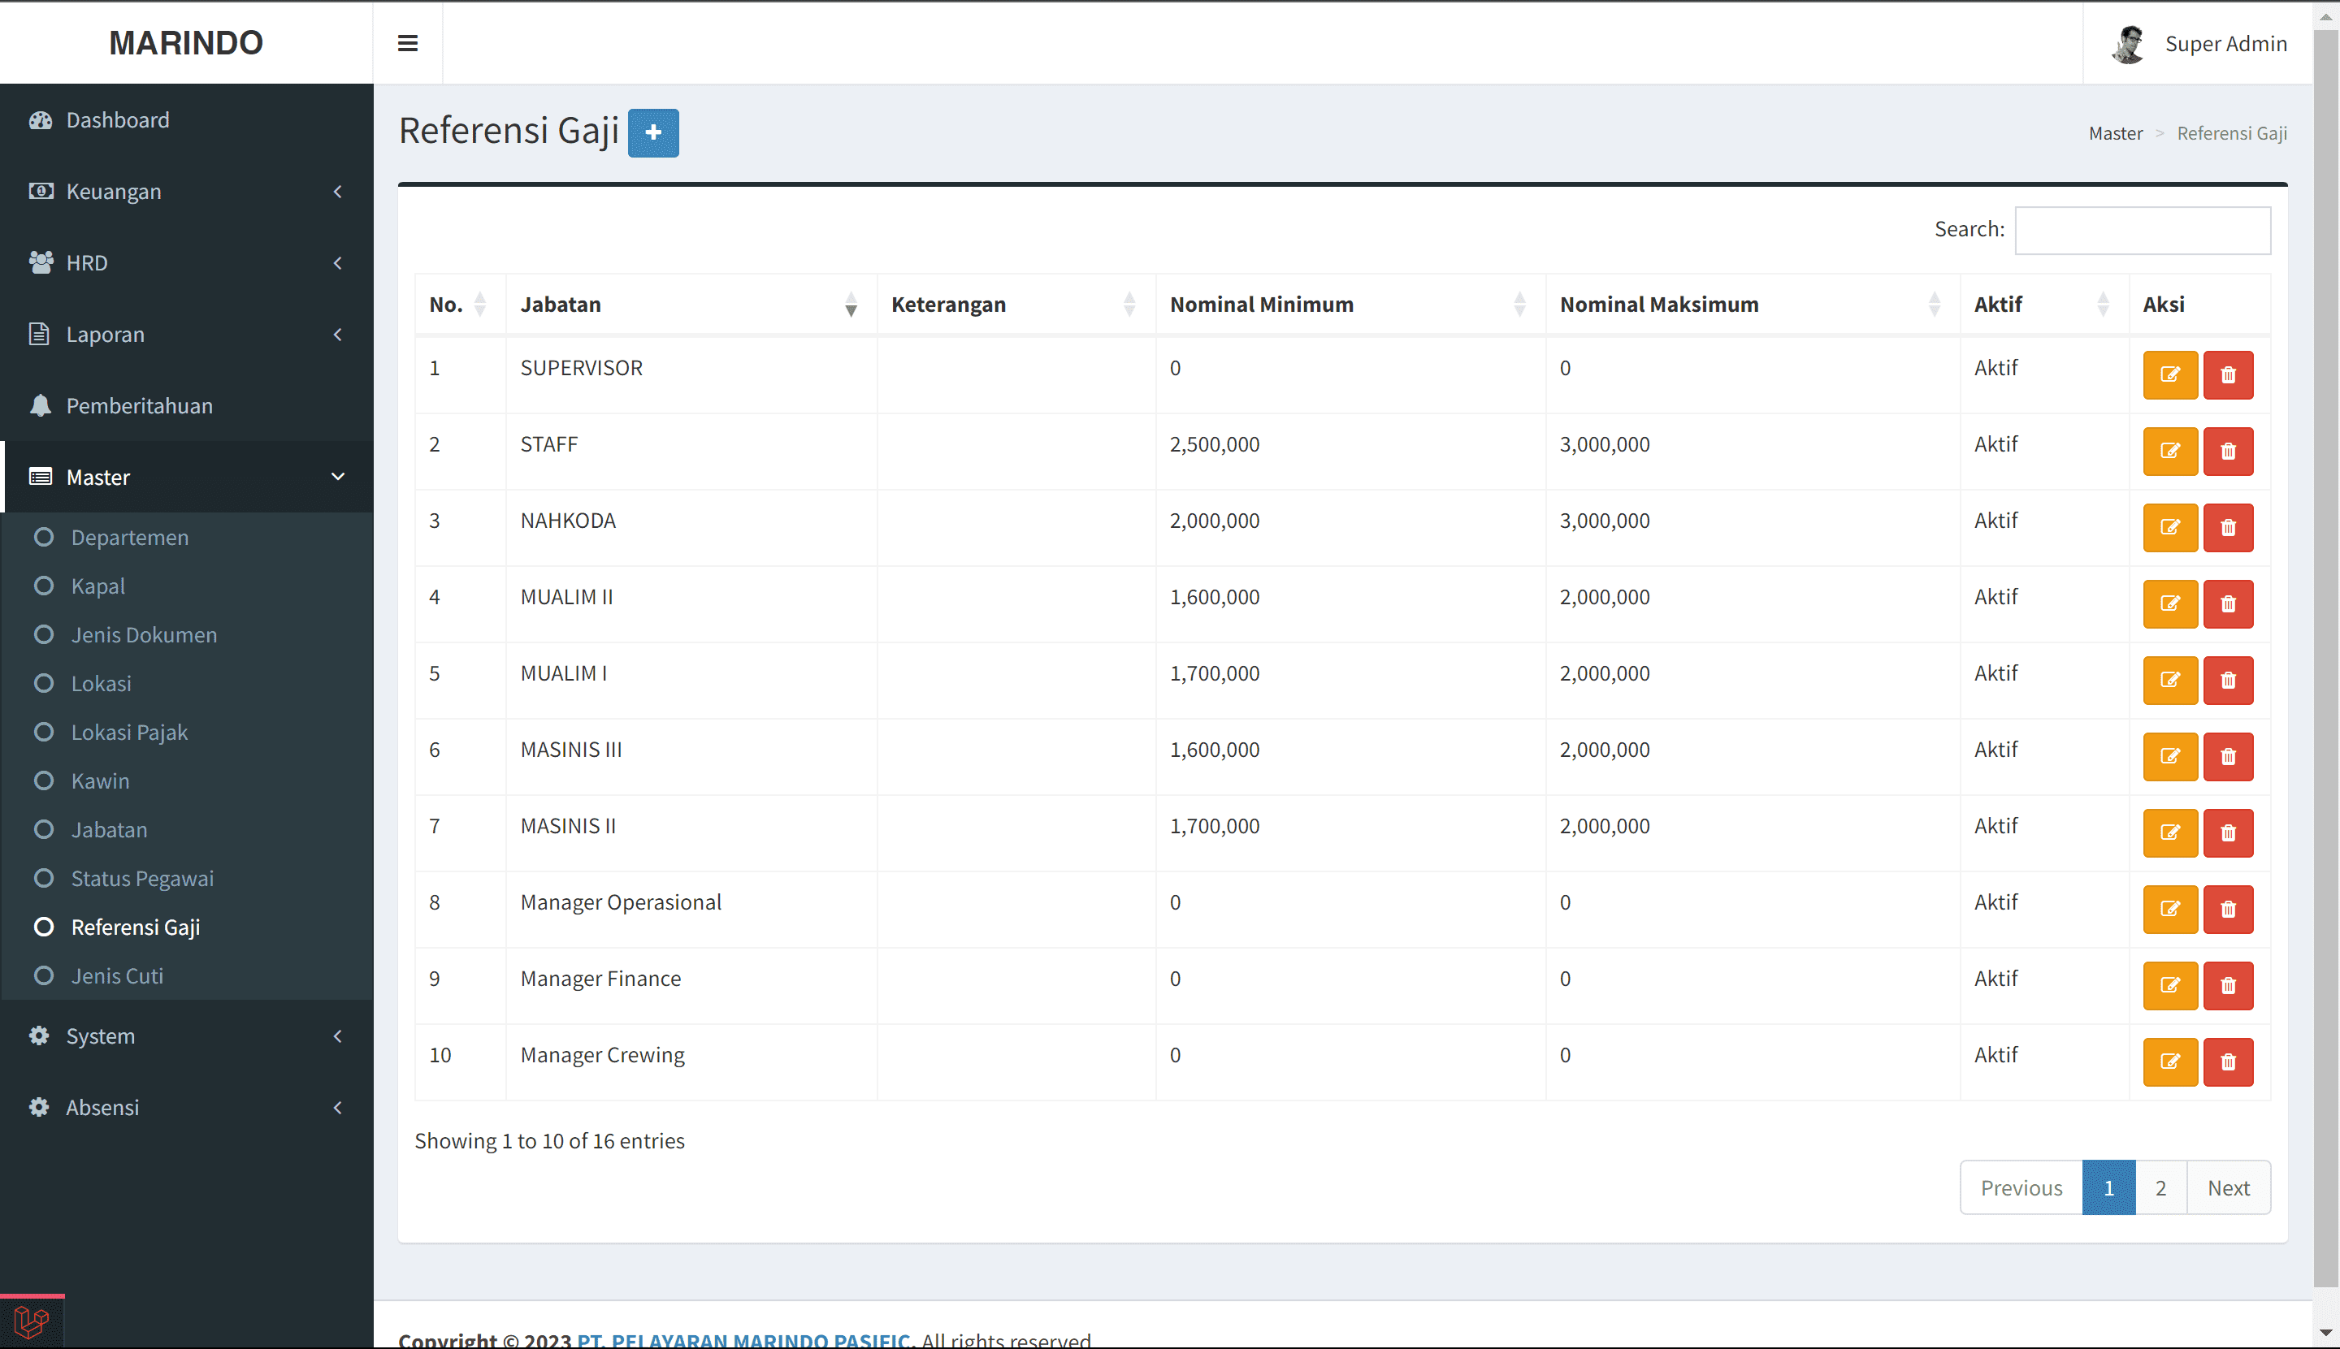This screenshot has width=2340, height=1349.
Task: Go to pagination page 2
Action: pyautogui.click(x=2160, y=1188)
